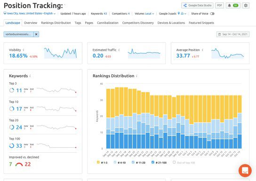Click Average Position info icon
This screenshot has width=256, height=181.
click(203, 50)
